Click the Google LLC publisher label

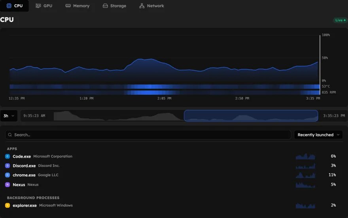tap(48, 175)
